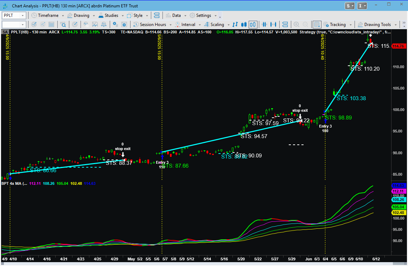Expand the Settings dropdown arrow
The height and width of the screenshot is (266, 408).
[x=216, y=15]
